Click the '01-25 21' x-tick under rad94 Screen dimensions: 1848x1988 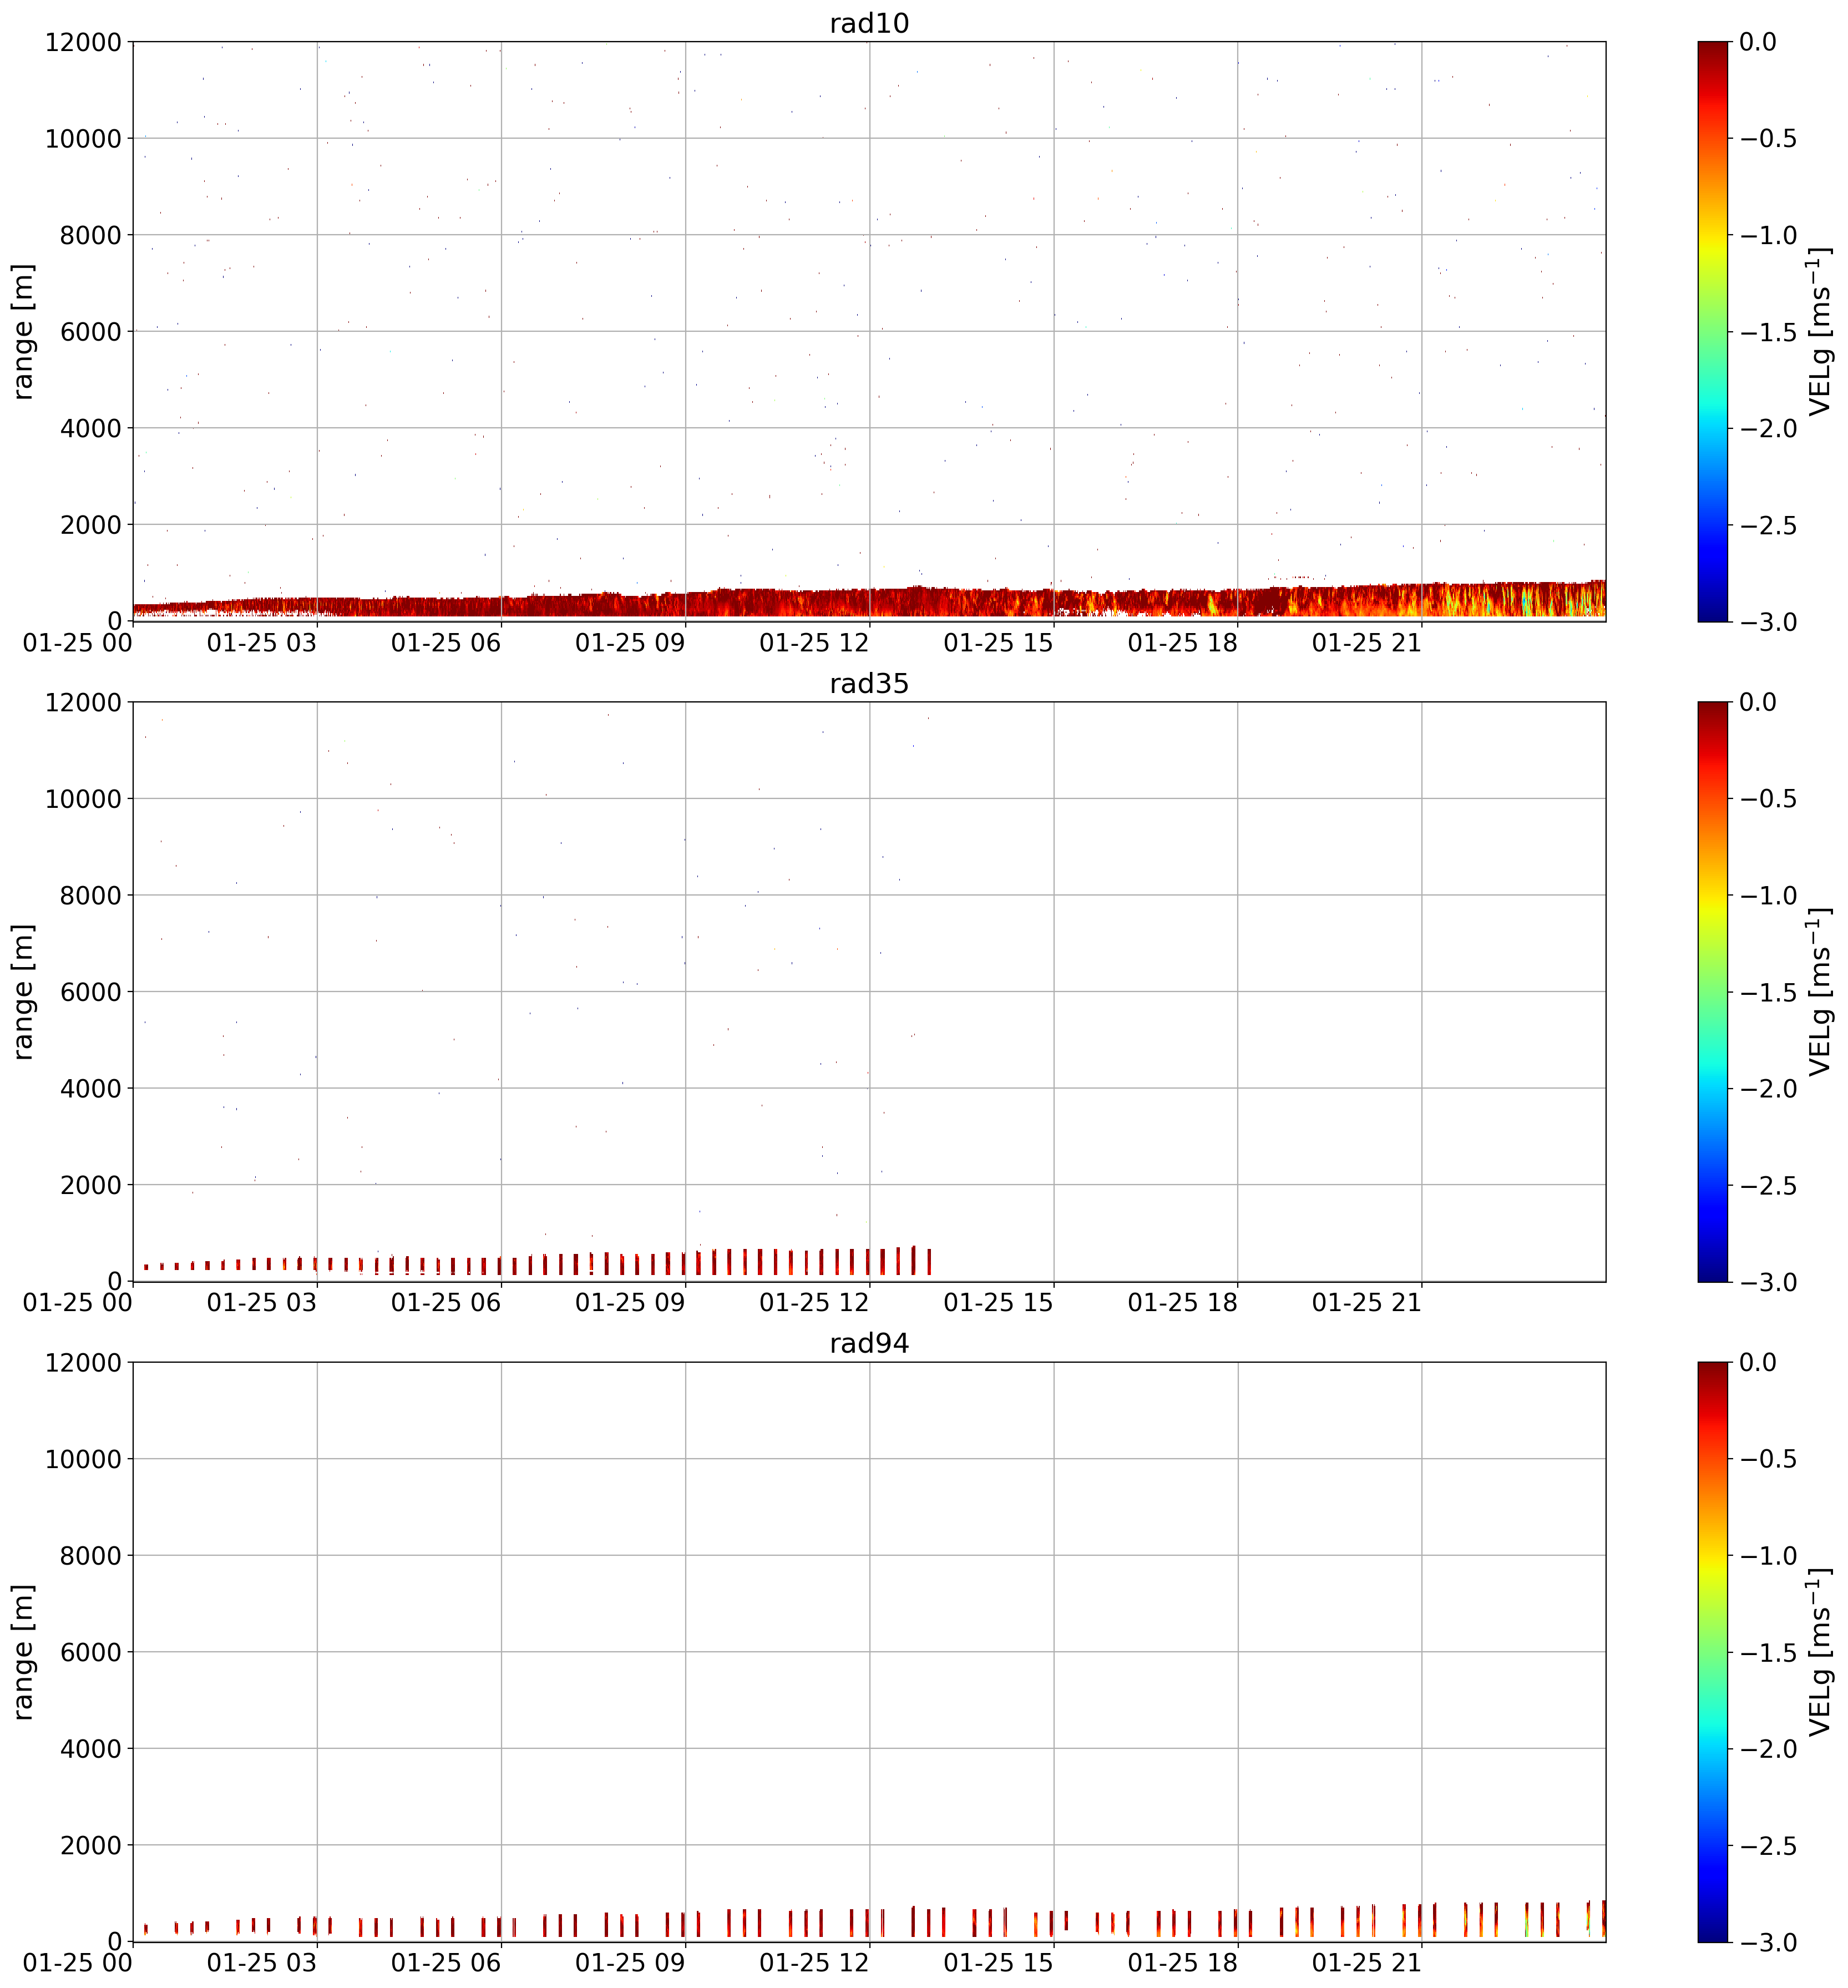click(1367, 1963)
